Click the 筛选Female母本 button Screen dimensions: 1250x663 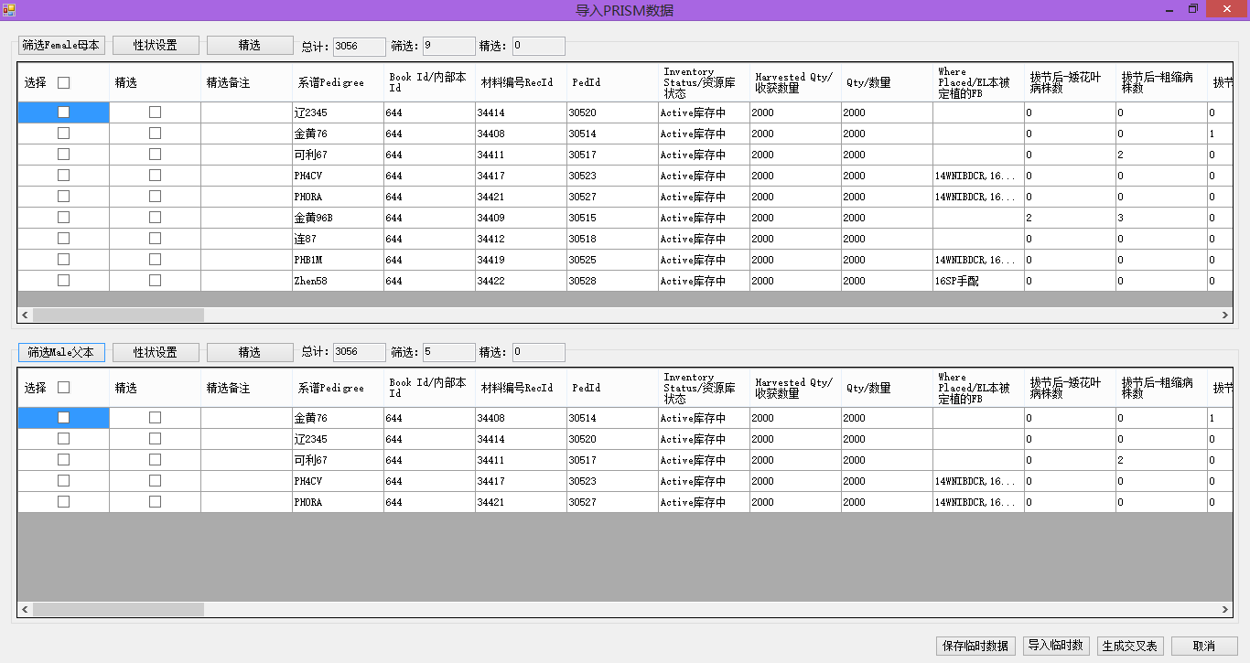[x=62, y=46]
